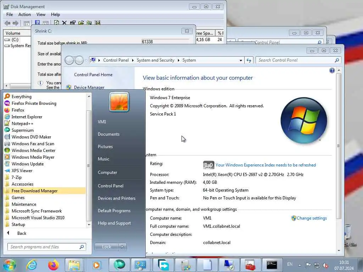Click the Start orb on taskbar
Image resolution: width=363 pixels, height=272 pixels.
click(x=10, y=265)
